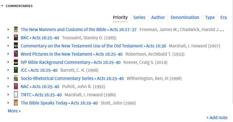233x122 pixels.
Task: Switch to the Series tab
Action: coord(139,18)
